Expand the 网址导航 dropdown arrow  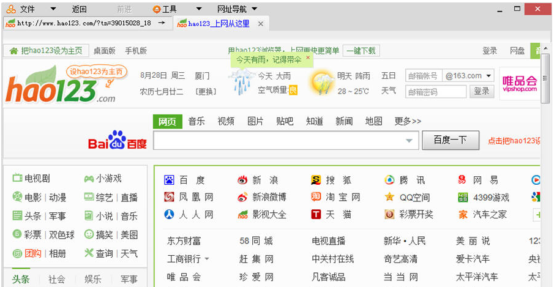255,9
